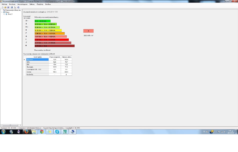Collapse the Κτίριο tree node
Screen dimensions: 238x152
(x=2, y=12)
